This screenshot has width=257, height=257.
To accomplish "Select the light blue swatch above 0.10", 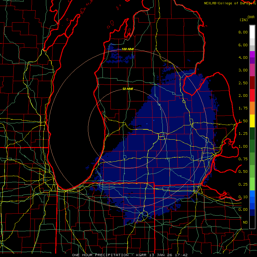I will pyautogui.click(x=252, y=194).
